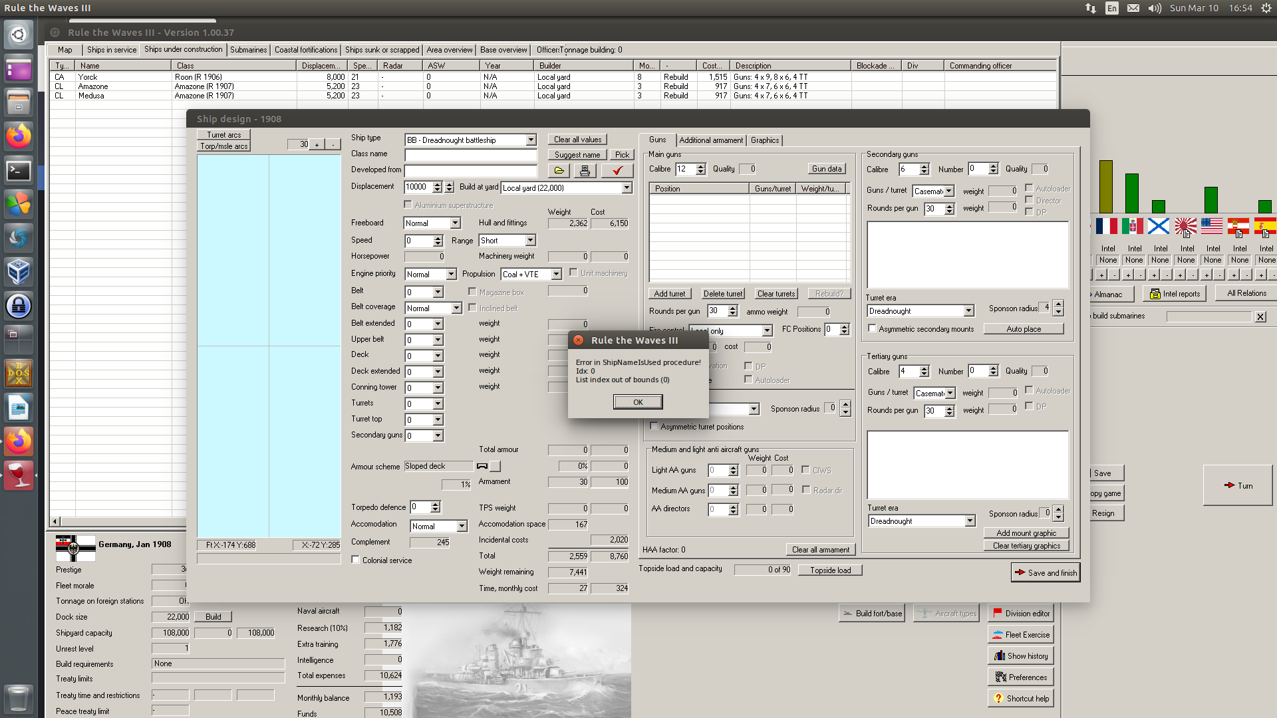Open the Submarines tab
The width and height of the screenshot is (1277, 718).
tap(248, 49)
